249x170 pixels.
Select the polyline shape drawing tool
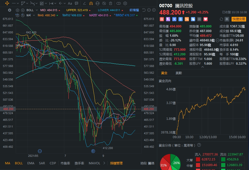click(23, 3)
